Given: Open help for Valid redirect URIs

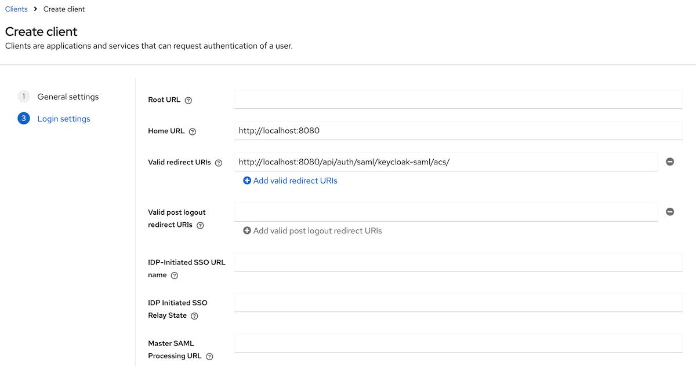Looking at the screenshot, I should click(219, 163).
